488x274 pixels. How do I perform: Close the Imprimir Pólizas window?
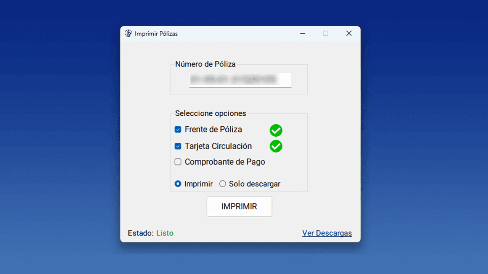pyautogui.click(x=349, y=33)
